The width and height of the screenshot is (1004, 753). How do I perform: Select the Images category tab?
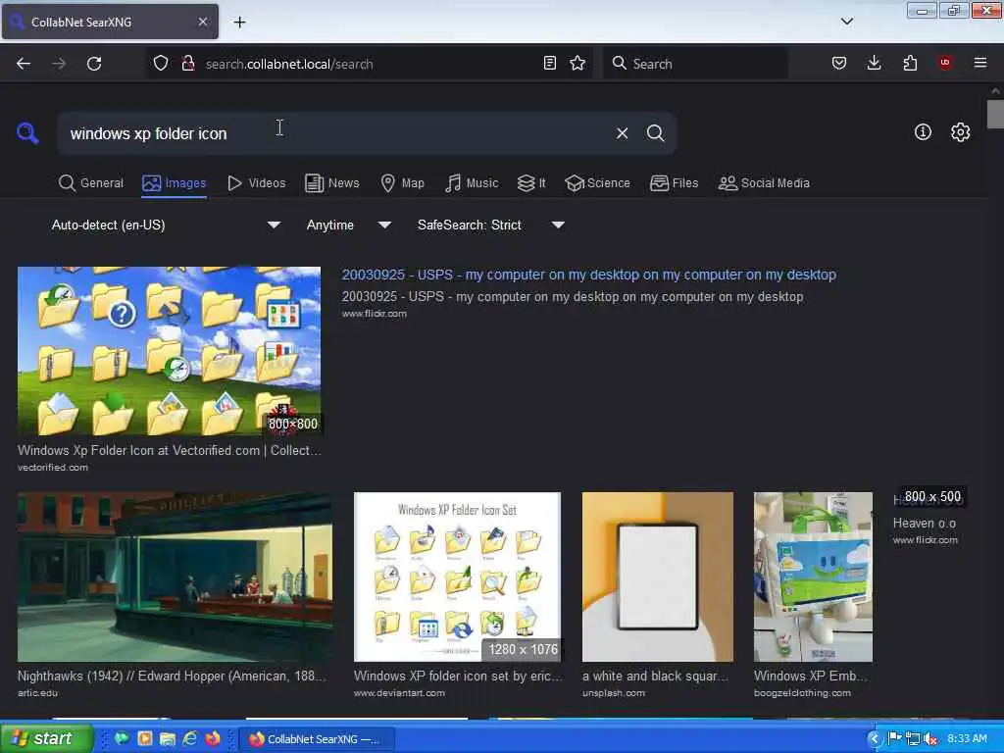(x=175, y=183)
